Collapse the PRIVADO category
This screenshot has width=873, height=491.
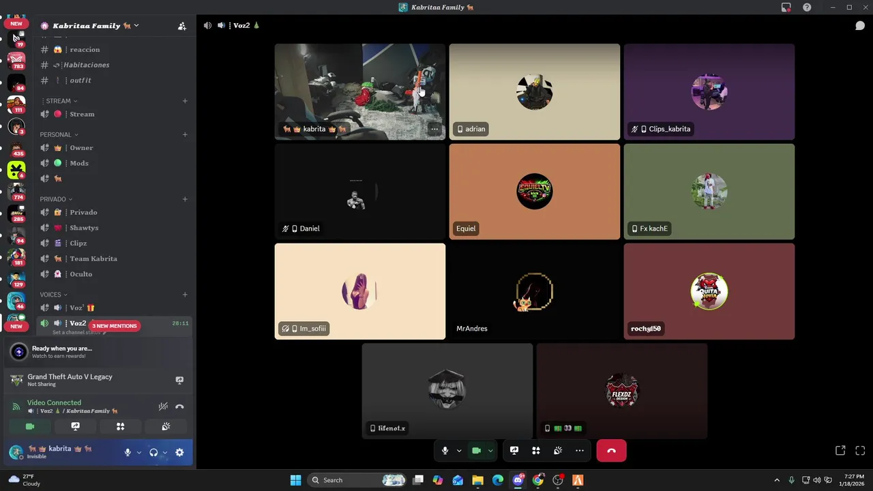click(56, 199)
